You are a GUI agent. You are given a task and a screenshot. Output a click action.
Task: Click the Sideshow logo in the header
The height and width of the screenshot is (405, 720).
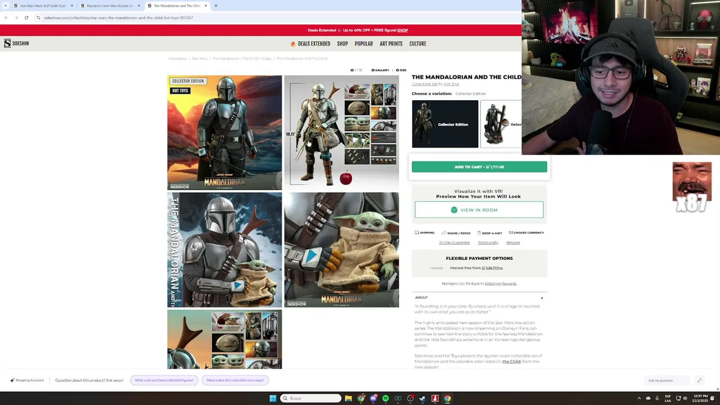click(x=16, y=43)
